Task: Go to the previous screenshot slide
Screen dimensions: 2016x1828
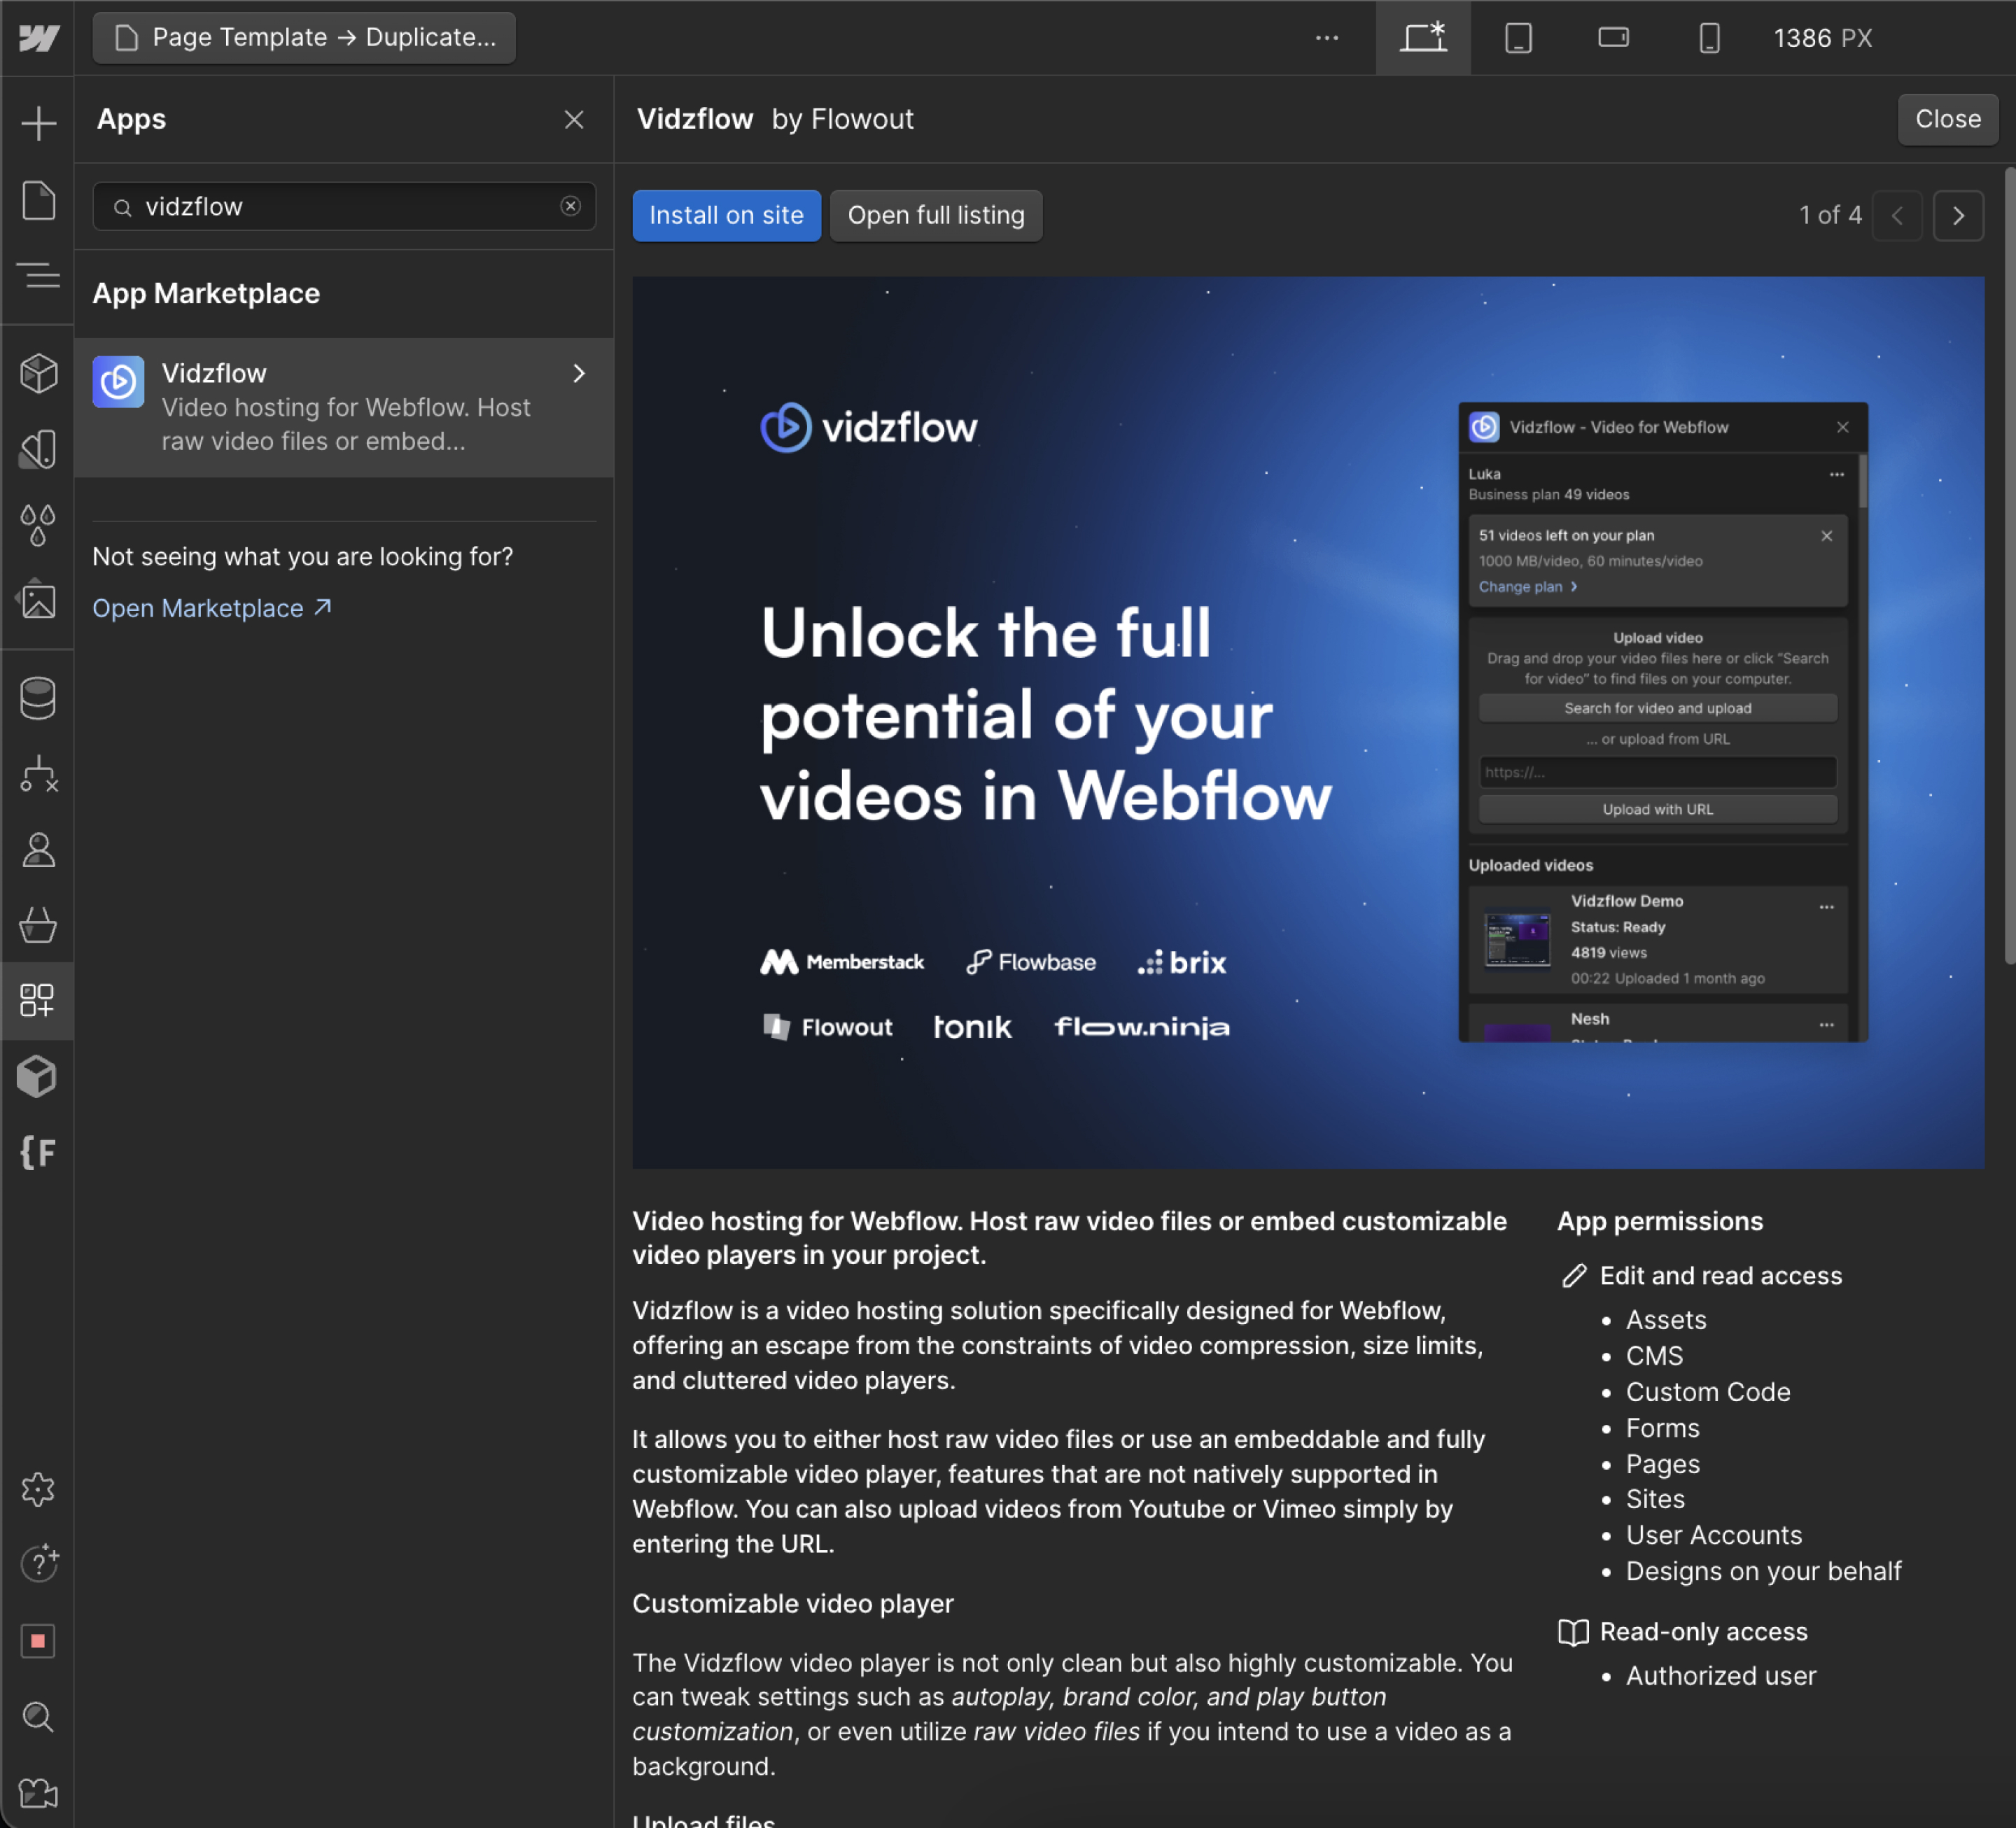Action: [1897, 215]
